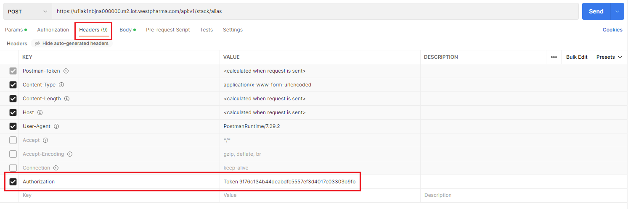633x209 pixels.
Task: Expand the Send button dropdown arrow
Action: coord(617,11)
